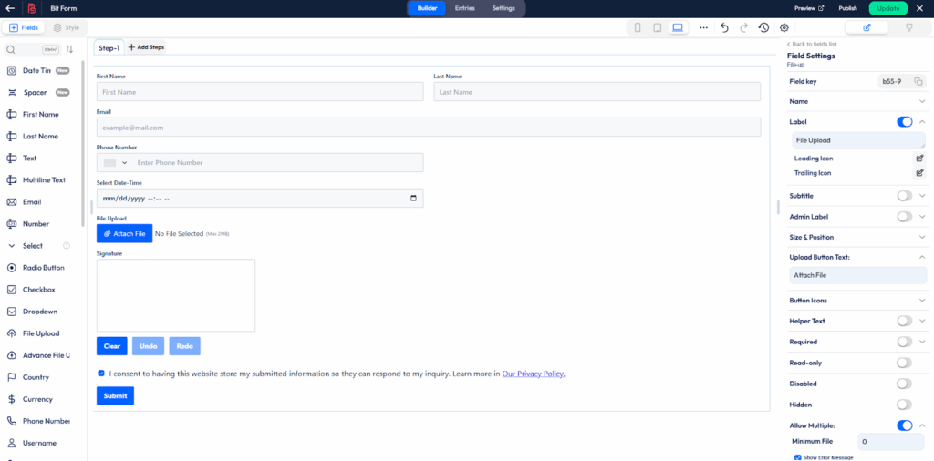Screen dimensions: 934x461
Task: Turn on the Required toggle
Action: pyautogui.click(x=904, y=342)
